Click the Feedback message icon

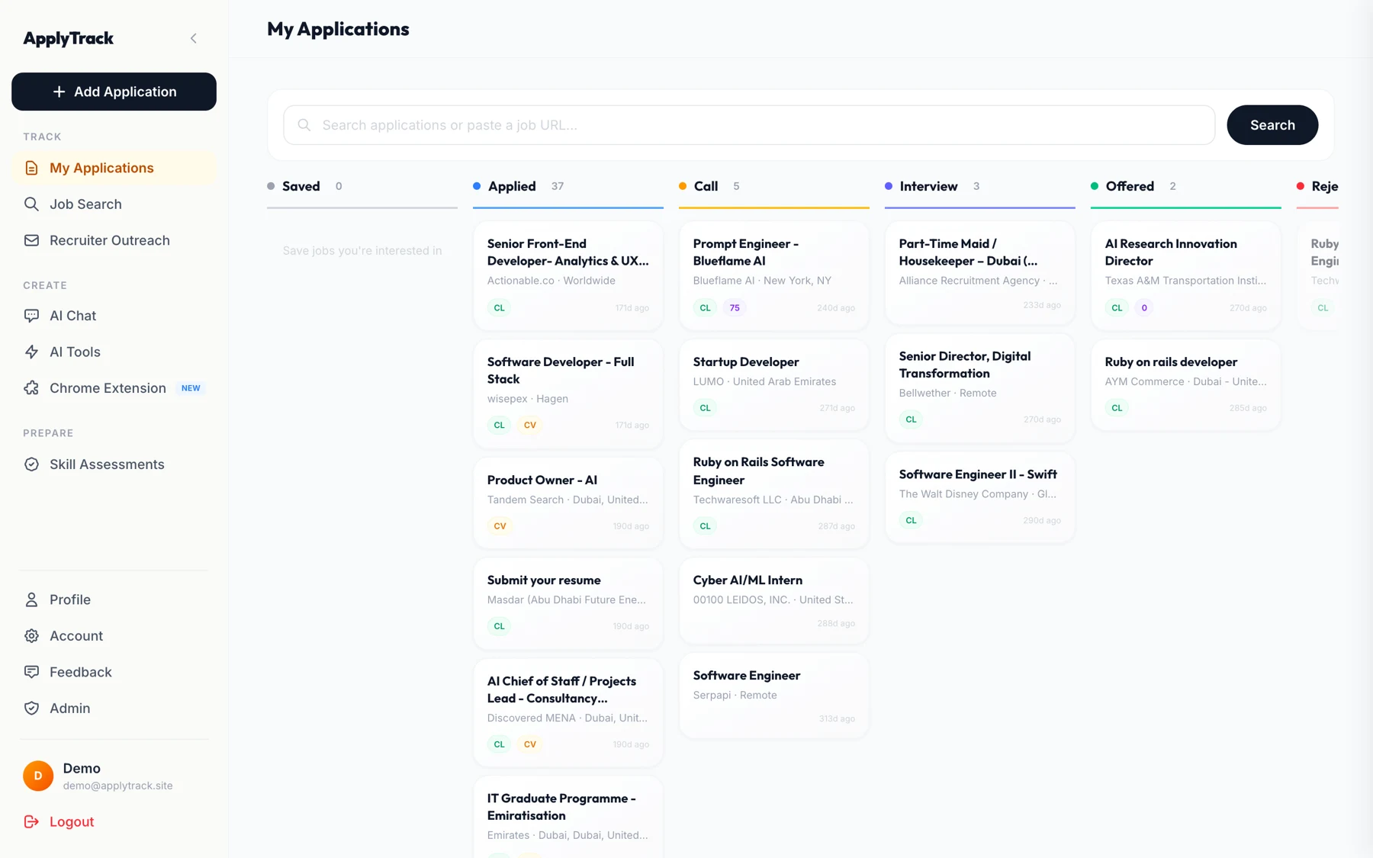[31, 672]
